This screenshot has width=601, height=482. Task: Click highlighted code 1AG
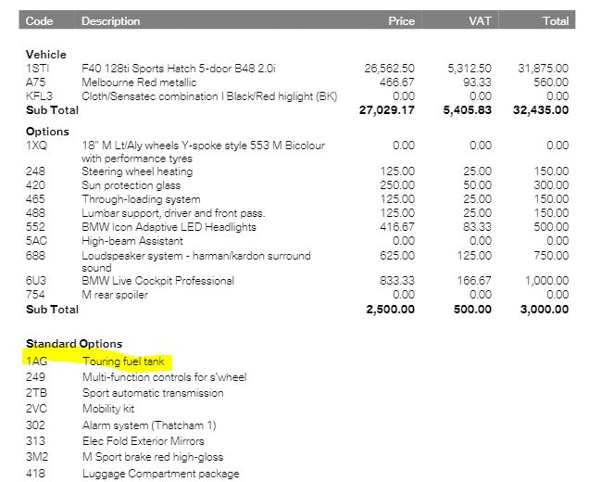(36, 361)
